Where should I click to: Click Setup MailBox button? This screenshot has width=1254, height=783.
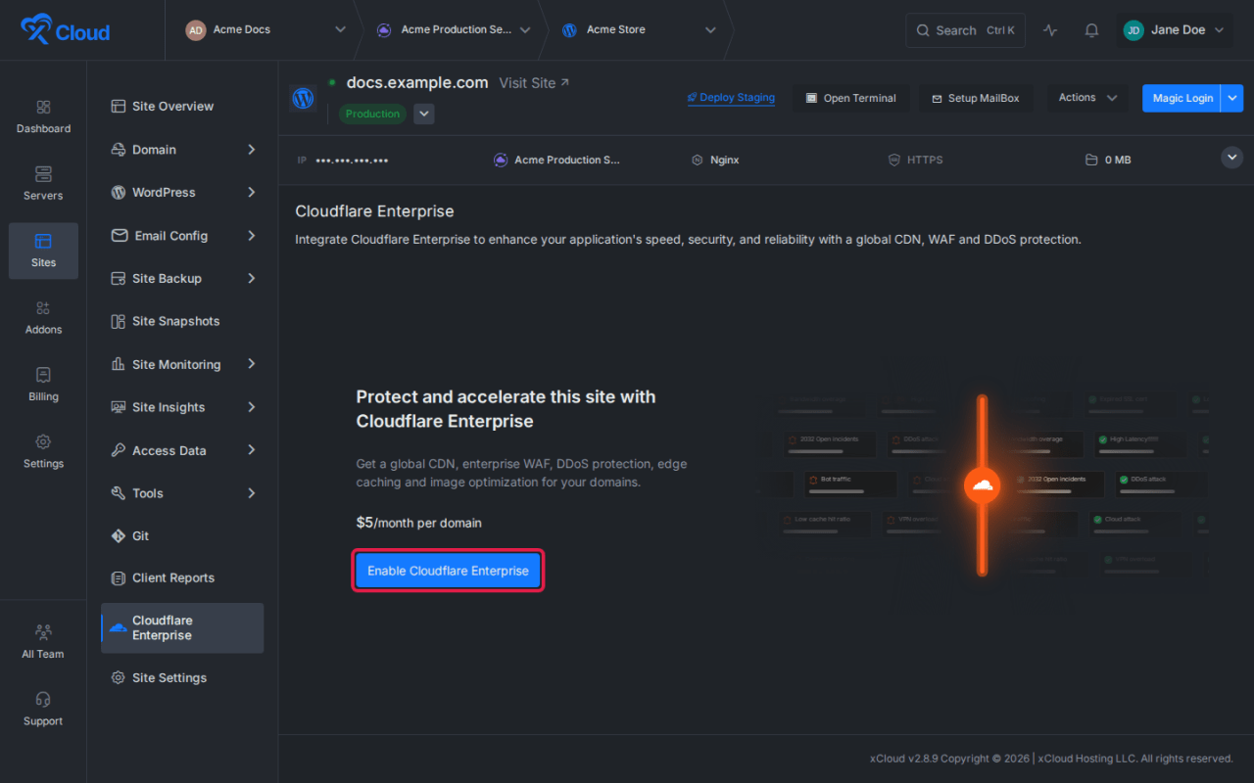(x=976, y=98)
